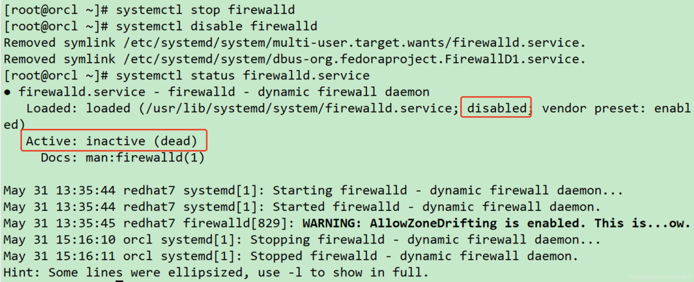The width and height of the screenshot is (694, 282).
Task: Click the "systemctl stop firewalld" command text
Action: [206, 9]
